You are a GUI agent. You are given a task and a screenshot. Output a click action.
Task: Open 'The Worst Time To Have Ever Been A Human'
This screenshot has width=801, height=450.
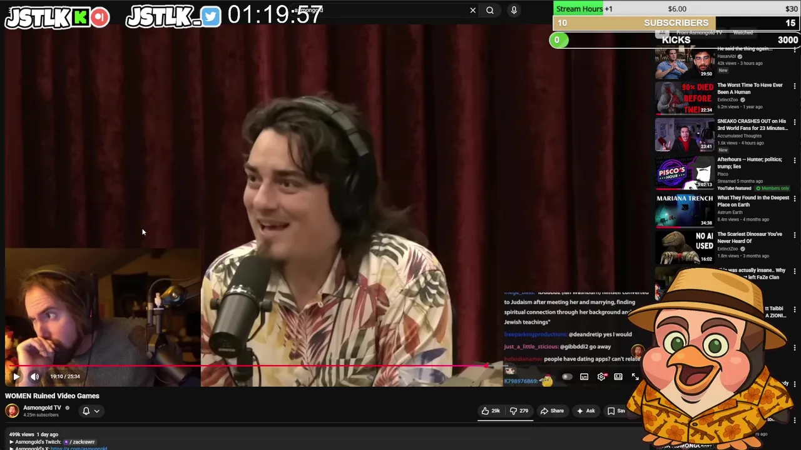(750, 88)
